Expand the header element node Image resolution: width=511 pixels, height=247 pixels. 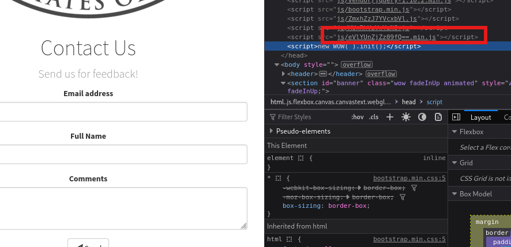[284, 74]
